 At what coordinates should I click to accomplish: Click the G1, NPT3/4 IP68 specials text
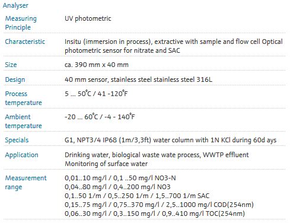(x=170, y=140)
